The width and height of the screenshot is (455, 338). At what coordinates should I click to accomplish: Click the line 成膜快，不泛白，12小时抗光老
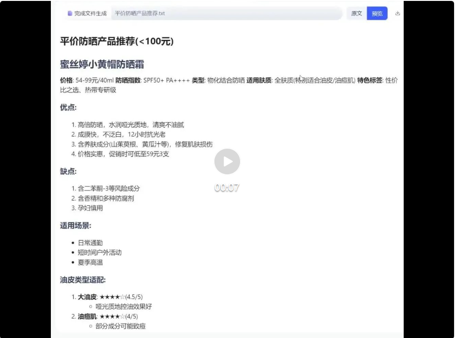121,134
